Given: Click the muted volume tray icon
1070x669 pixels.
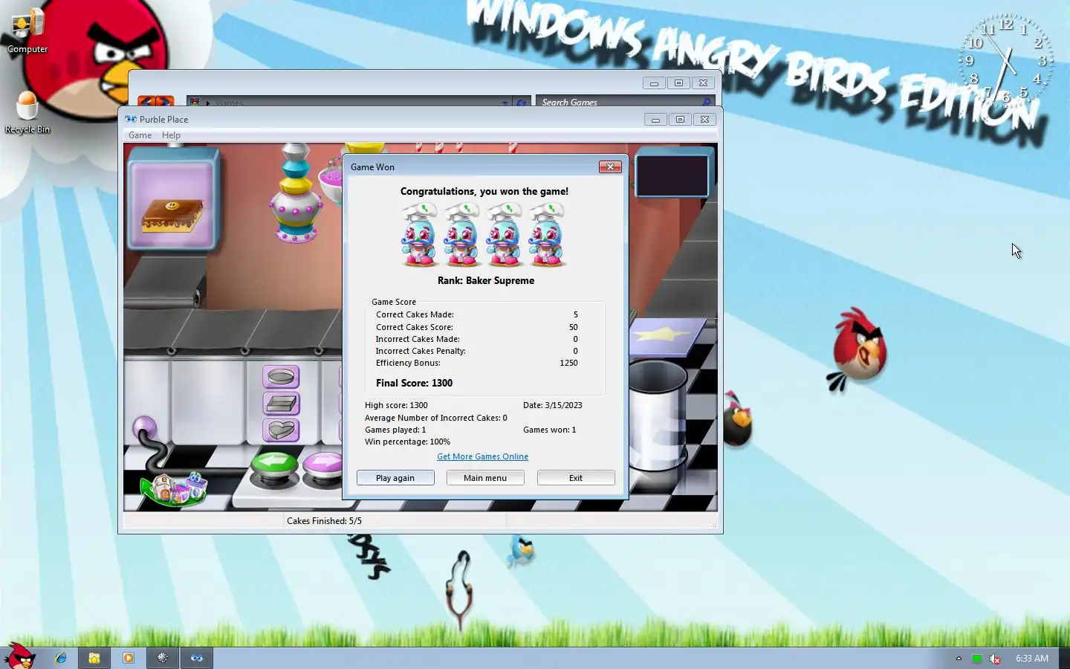Looking at the screenshot, I should coord(994,659).
